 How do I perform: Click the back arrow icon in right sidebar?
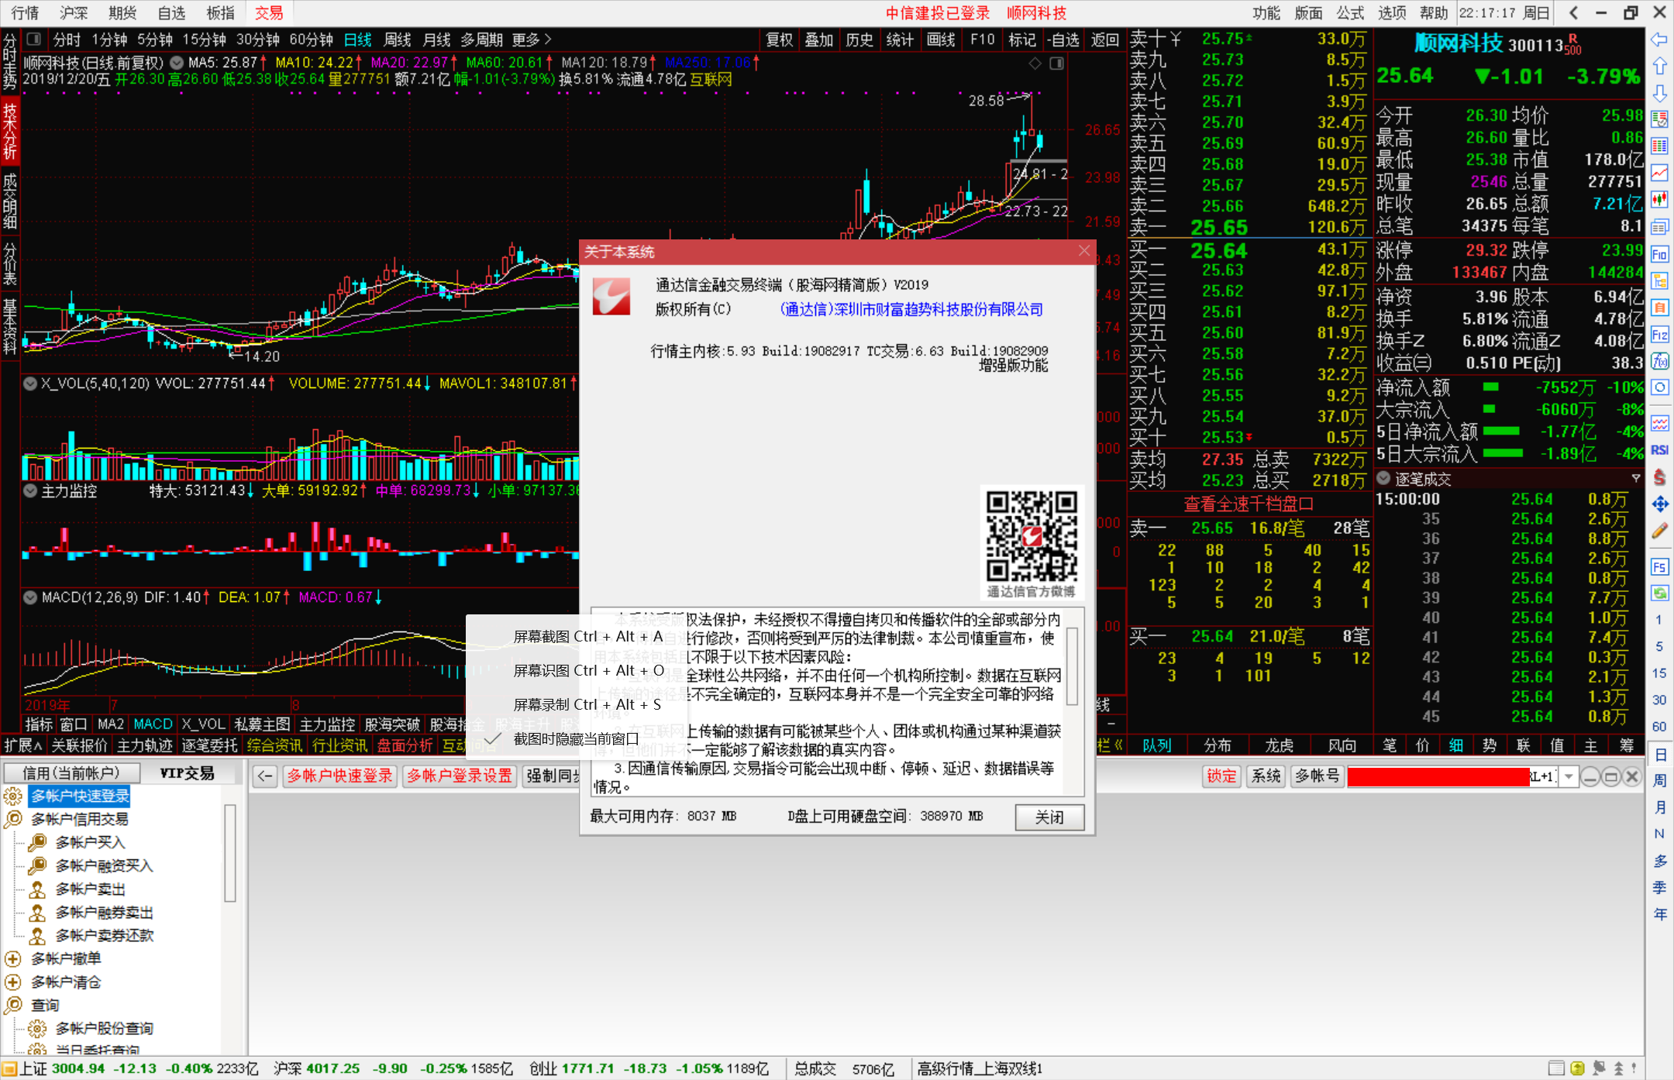click(x=1659, y=40)
